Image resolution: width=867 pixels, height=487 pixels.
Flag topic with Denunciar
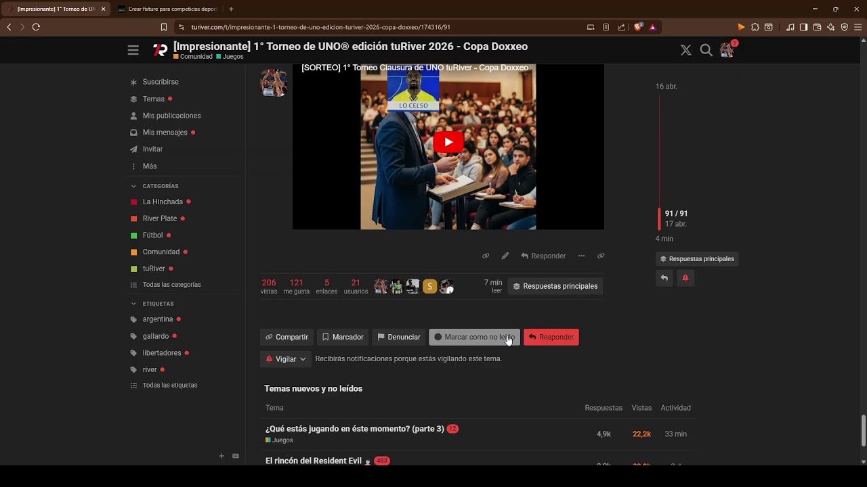399,337
